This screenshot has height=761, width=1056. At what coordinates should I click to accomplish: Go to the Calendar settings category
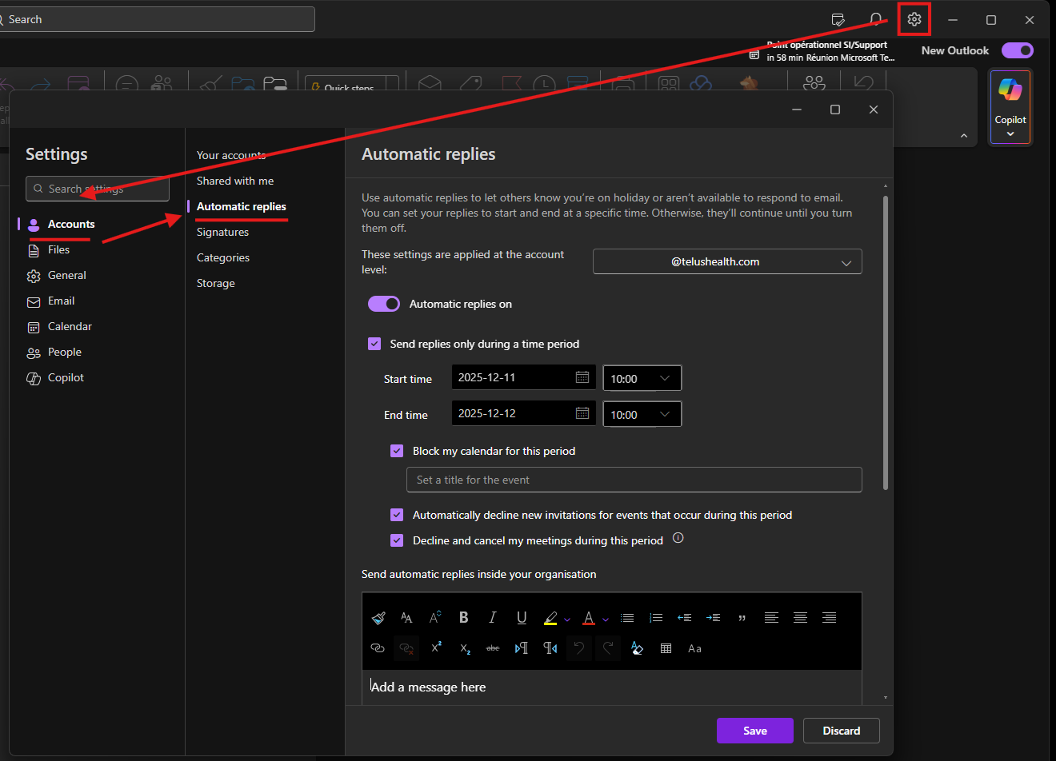pos(70,326)
